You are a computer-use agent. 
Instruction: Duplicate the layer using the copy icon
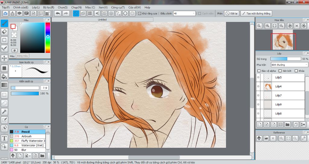tap(296, 124)
